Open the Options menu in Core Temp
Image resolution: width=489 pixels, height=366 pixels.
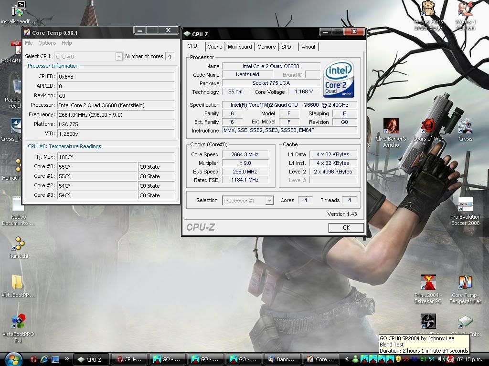click(x=47, y=43)
